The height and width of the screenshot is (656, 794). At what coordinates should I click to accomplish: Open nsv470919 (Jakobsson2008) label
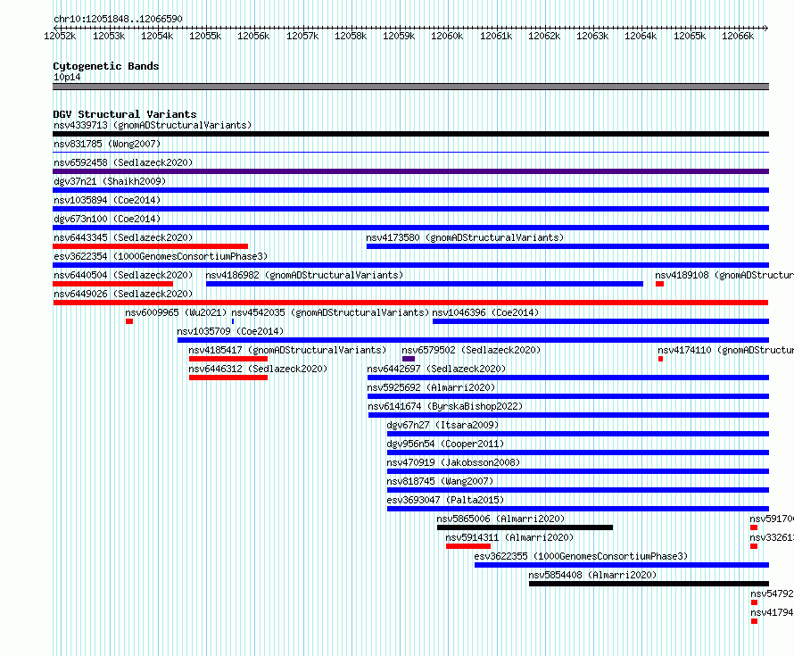453,462
